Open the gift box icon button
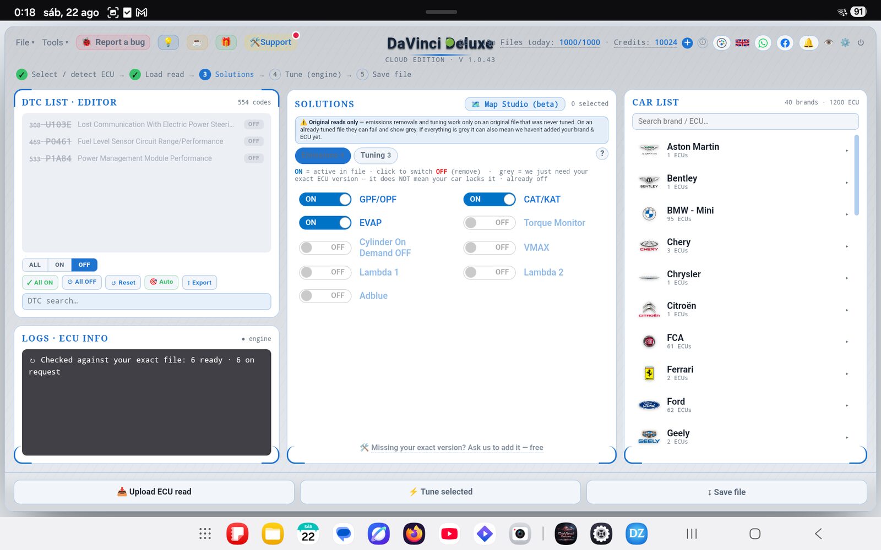The image size is (881, 550). [x=226, y=42]
